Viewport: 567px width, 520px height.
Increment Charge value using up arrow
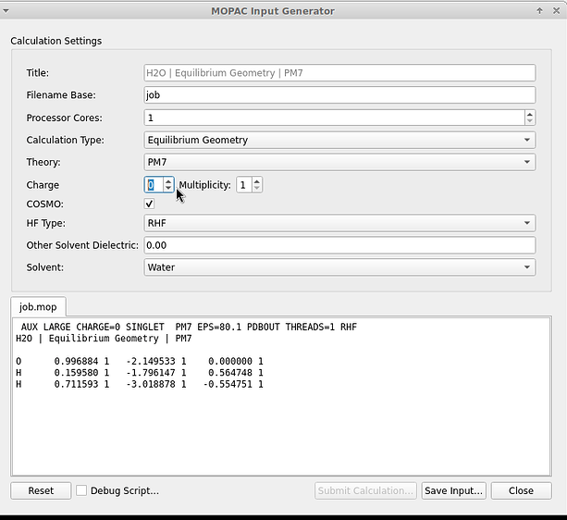pos(168,181)
